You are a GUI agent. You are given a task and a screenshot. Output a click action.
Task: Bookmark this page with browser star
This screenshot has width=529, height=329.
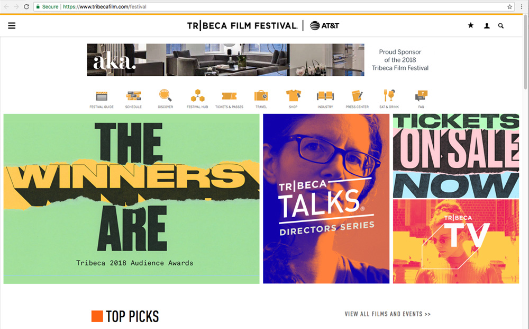(510, 6)
